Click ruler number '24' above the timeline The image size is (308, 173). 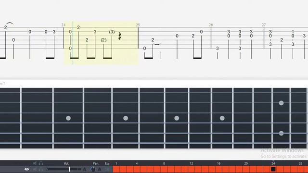(x=273, y=163)
